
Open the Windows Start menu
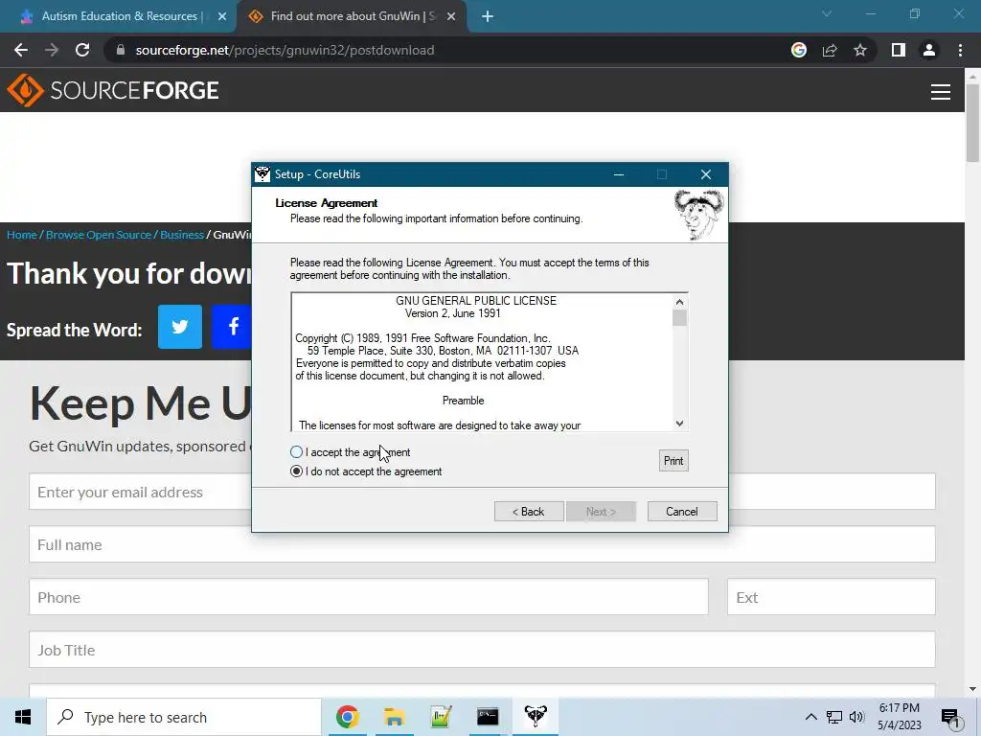coord(23,717)
